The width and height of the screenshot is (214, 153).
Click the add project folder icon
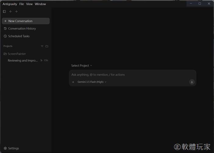[x=47, y=46]
